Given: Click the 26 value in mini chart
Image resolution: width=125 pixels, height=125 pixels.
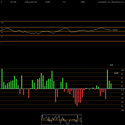Looking at the screenshot, I should (x=80, y=118).
